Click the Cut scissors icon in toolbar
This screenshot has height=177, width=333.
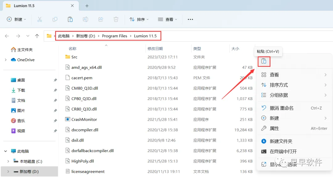(x=39, y=19)
